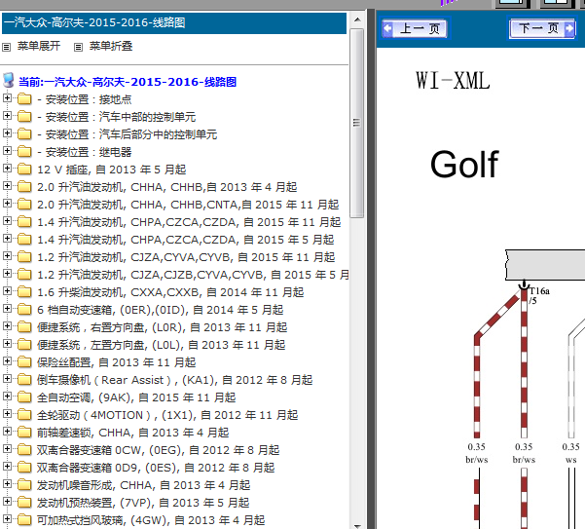Click the computer icon beside 当前 heading
The width and height of the screenshot is (585, 529).
click(8, 80)
